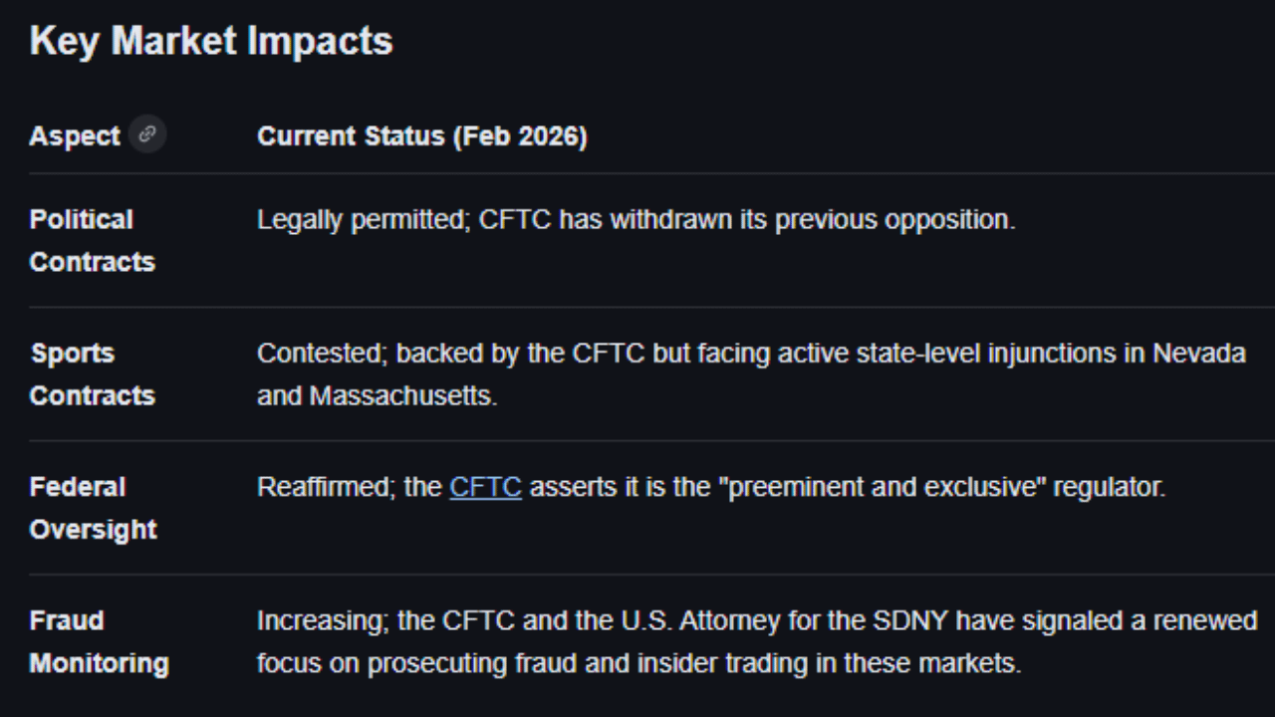The width and height of the screenshot is (1275, 717).
Task: Select the Aspect column header
Action: pos(75,136)
